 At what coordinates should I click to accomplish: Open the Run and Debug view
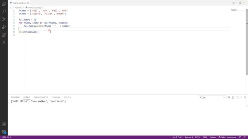point(4,27)
